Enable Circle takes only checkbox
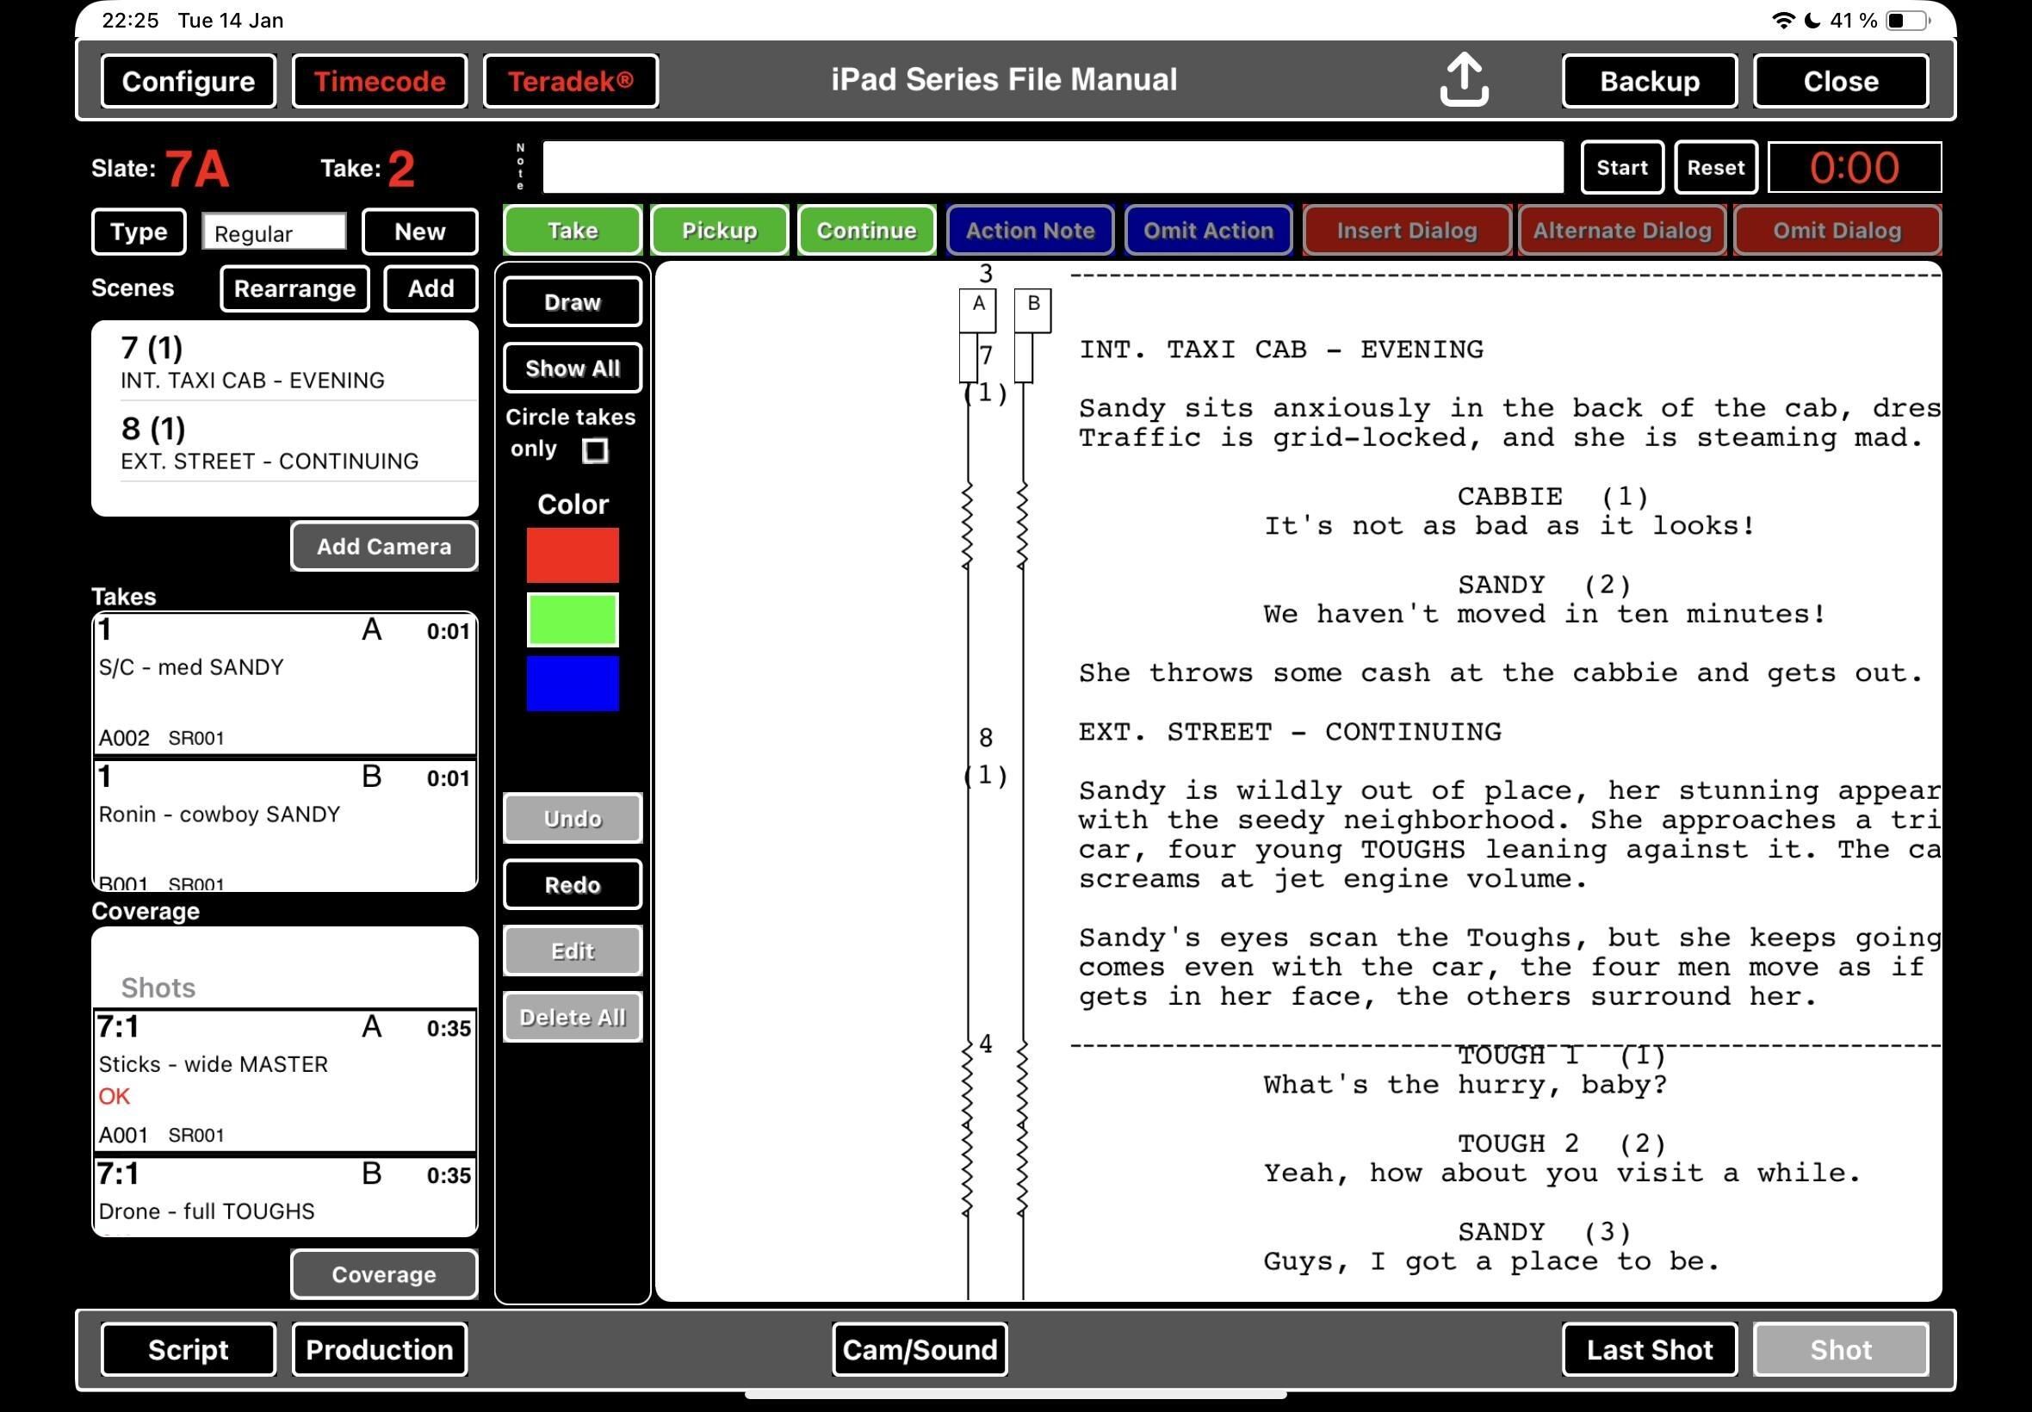Image resolution: width=2032 pixels, height=1412 pixels. click(x=595, y=451)
